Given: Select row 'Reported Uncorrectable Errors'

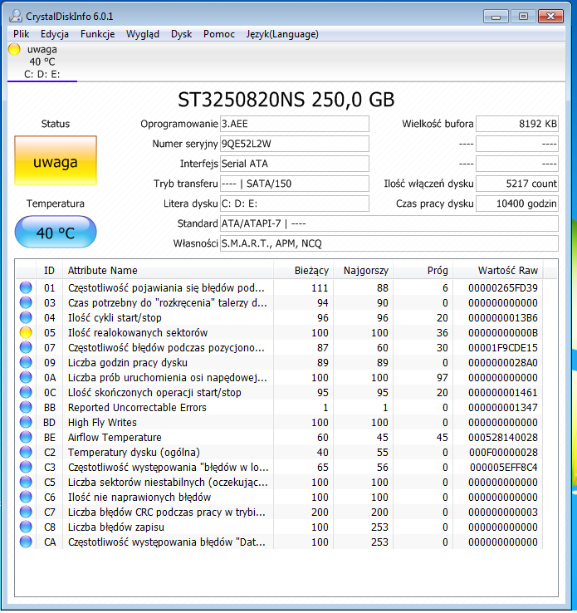Looking at the screenshot, I should coord(279,407).
